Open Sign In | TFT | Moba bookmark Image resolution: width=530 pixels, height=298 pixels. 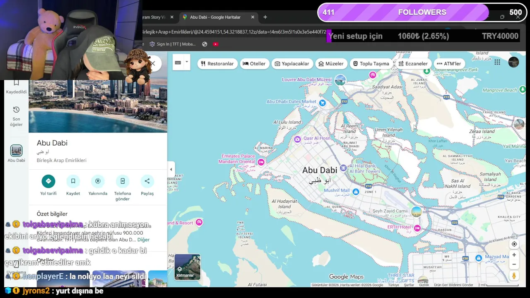click(172, 44)
